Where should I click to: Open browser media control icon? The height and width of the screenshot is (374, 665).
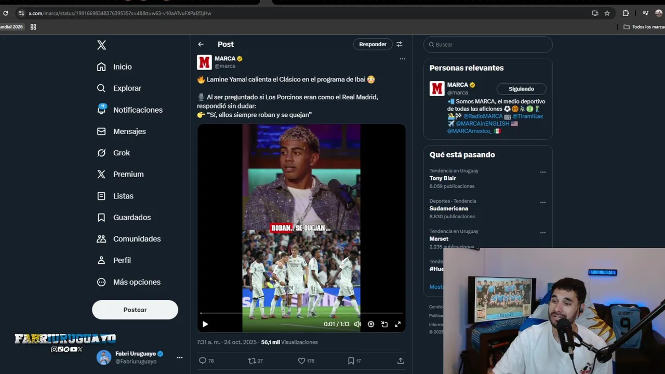pos(645,13)
